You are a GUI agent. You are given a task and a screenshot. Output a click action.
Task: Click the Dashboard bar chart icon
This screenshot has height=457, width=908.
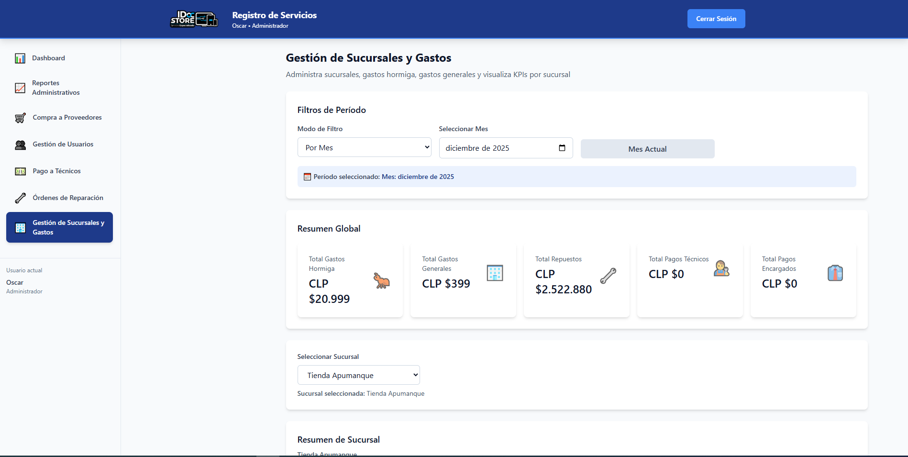click(x=20, y=58)
